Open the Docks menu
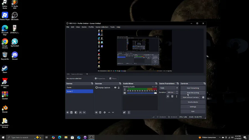 pos(84,27)
